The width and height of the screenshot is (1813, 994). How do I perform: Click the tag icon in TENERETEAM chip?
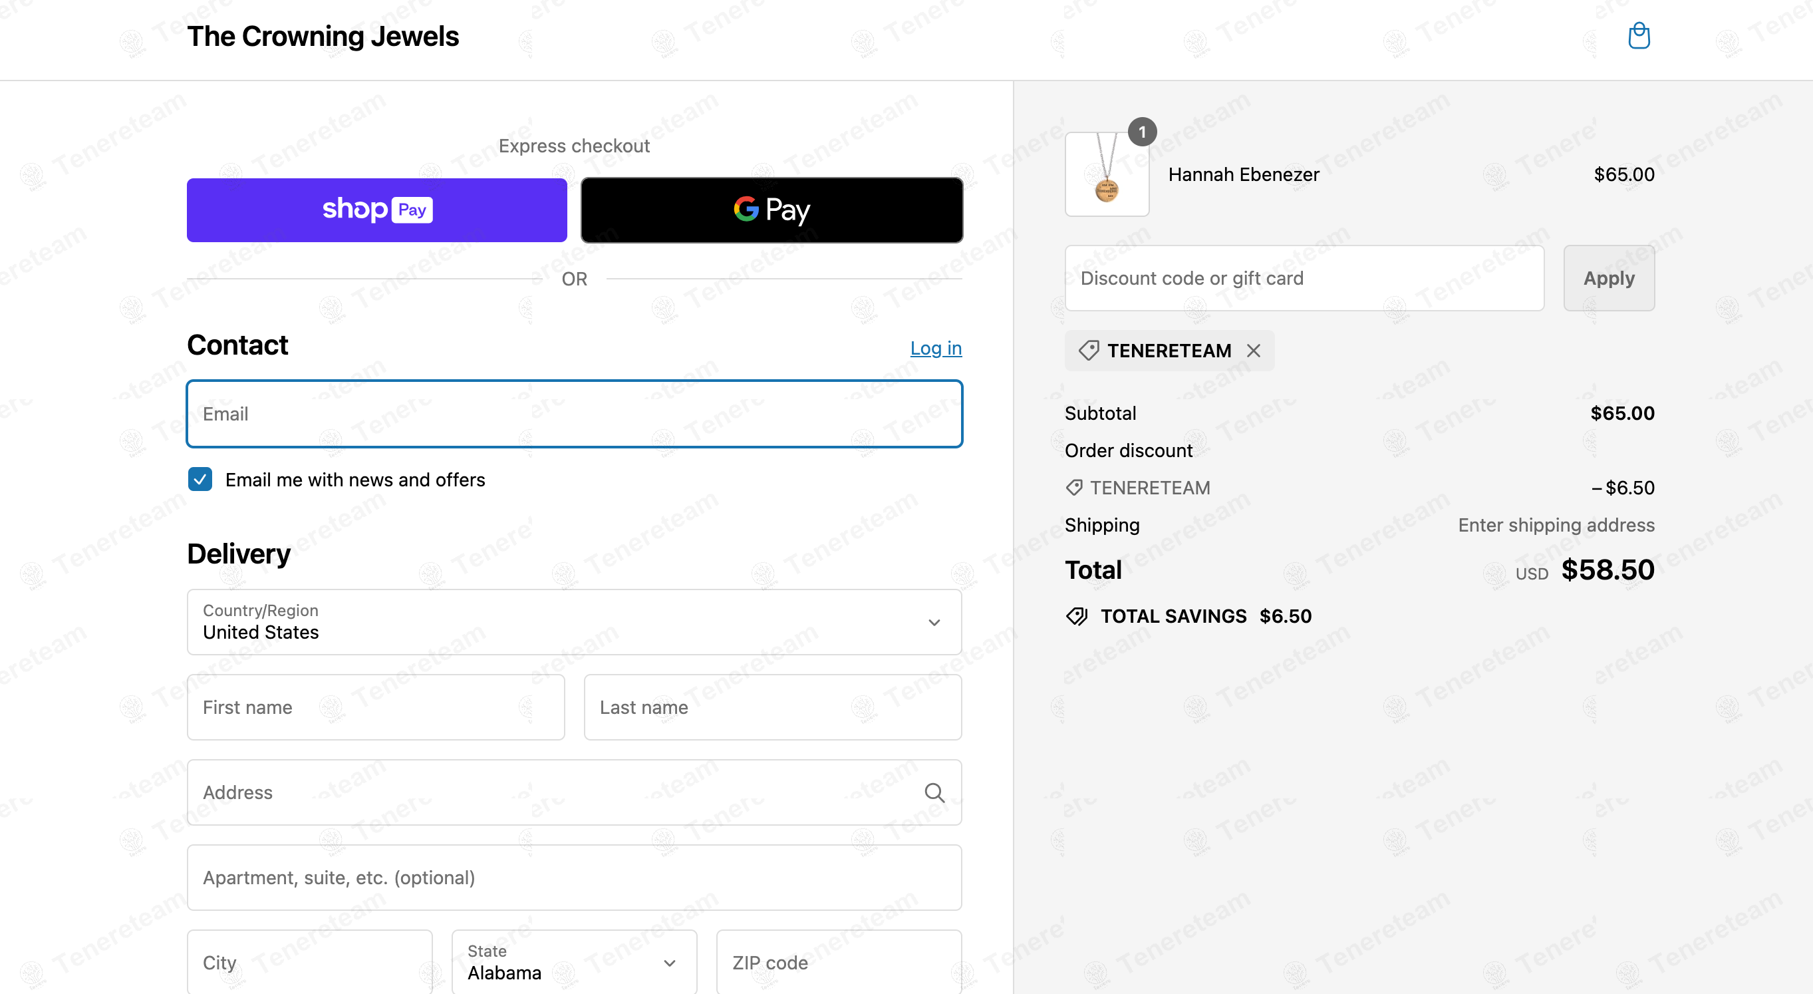(x=1089, y=351)
